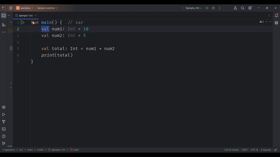This screenshot has height=157, width=280.
Task: Open the Services tool window
Action: [x=3, y=107]
